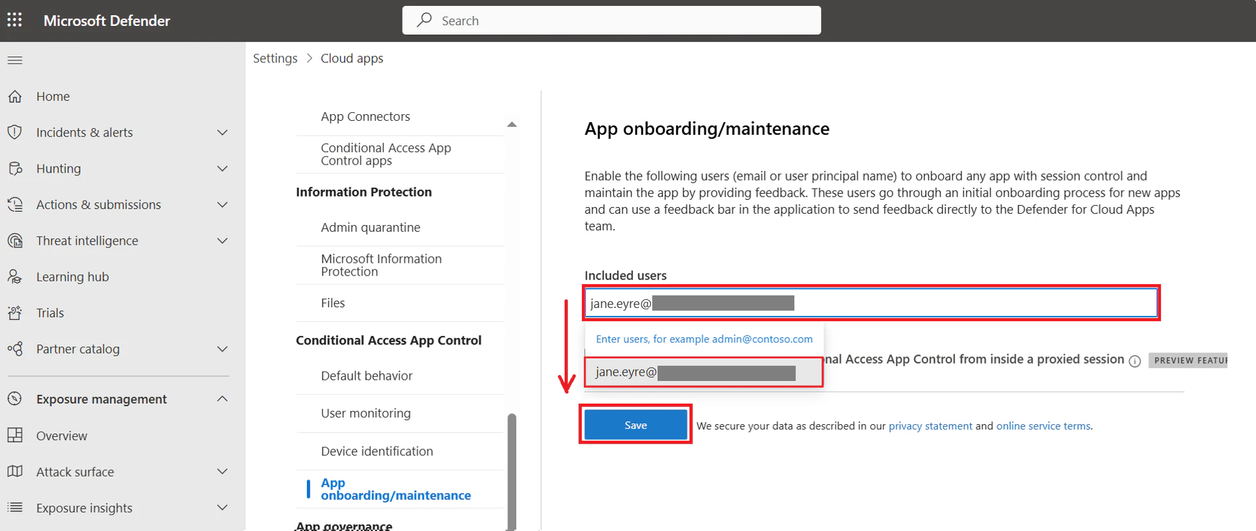The width and height of the screenshot is (1256, 531).
Task: Select the jane.eyre suggestion in dropdown
Action: click(703, 372)
